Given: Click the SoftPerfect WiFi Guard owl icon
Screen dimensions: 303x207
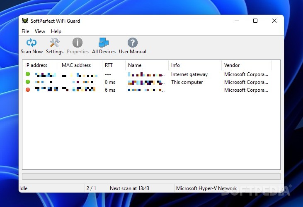Looking at the screenshot, I should [x=25, y=21].
